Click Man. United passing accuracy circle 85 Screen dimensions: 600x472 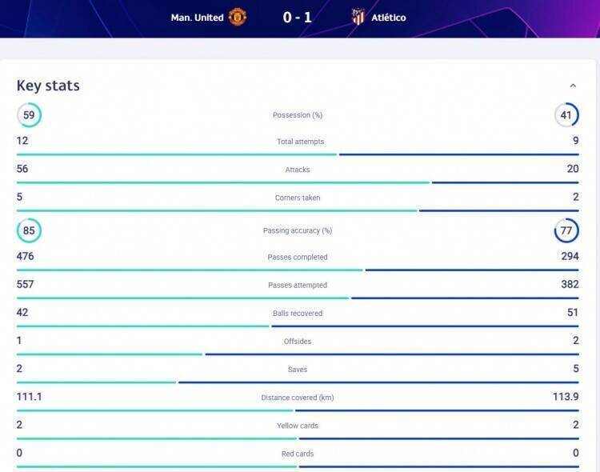[29, 230]
